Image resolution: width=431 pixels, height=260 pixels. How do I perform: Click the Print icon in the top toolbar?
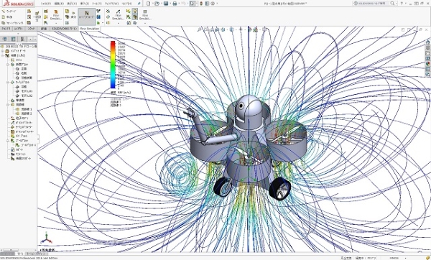coord(175,4)
